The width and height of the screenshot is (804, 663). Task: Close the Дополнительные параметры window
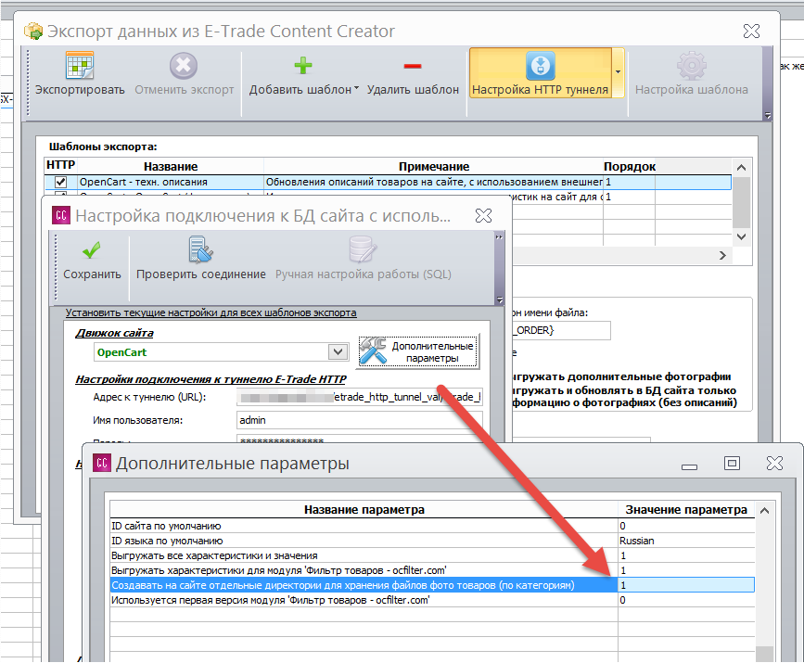774,464
